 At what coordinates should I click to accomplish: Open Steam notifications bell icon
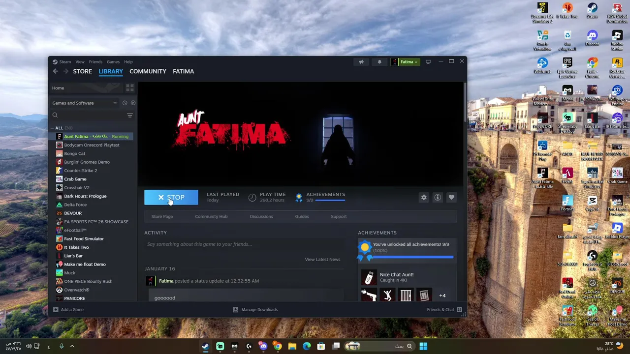(379, 62)
